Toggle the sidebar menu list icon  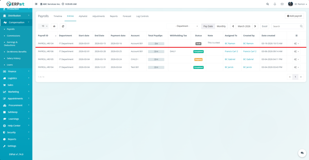[36, 4]
